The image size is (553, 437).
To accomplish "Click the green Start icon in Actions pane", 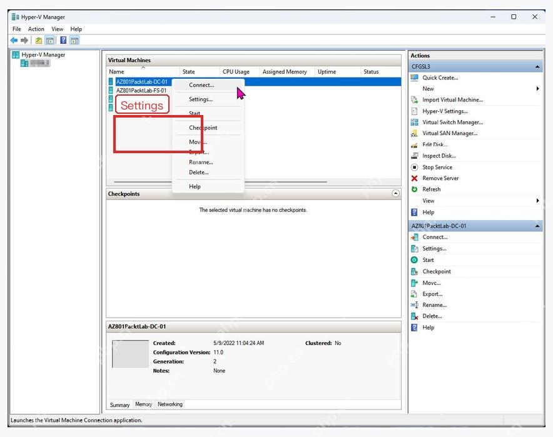I will [x=414, y=260].
